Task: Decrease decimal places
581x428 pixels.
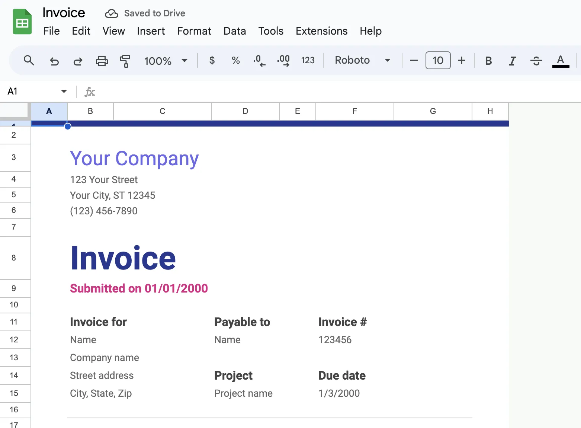Action: click(259, 60)
